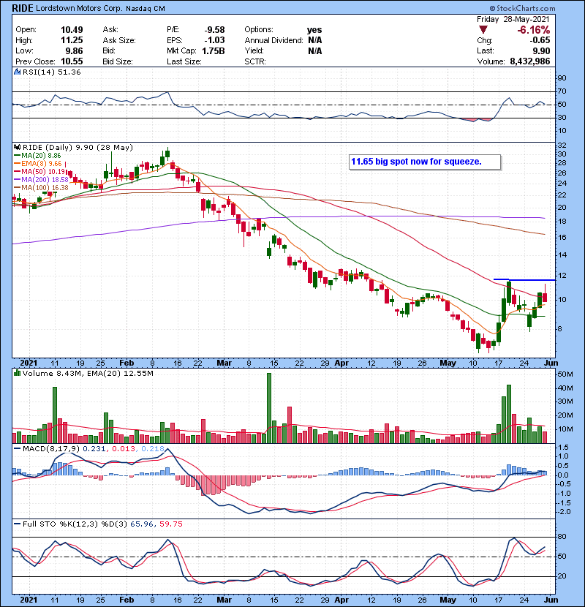This screenshot has height=607, width=585.
Task: Click the MACD histogram value 0.218
Action: coord(153,449)
